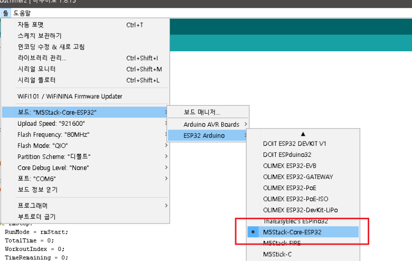Select M5Stack-FIRE board
The height and width of the screenshot is (261, 412).
[x=303, y=243]
